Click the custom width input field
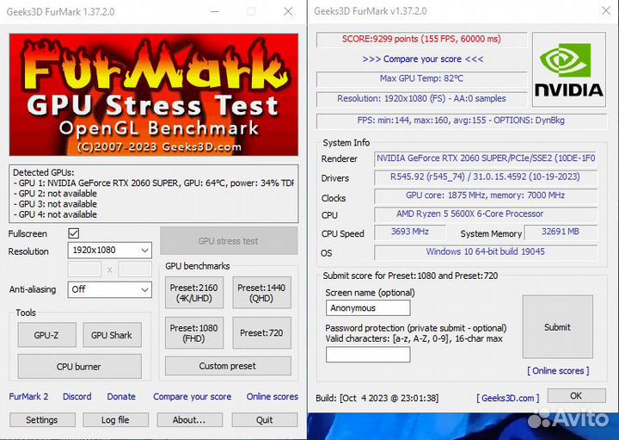The height and width of the screenshot is (440, 619). point(84,270)
